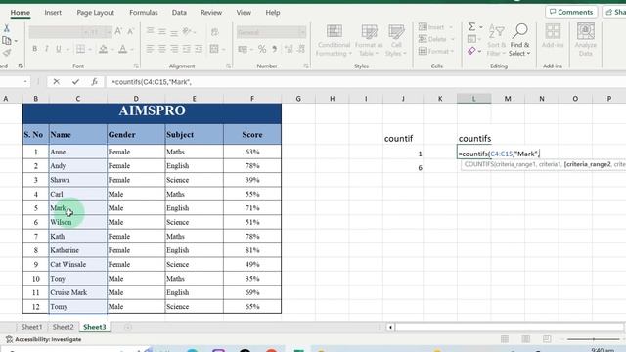Toggle Center horizontal alignment
Screen dimensions: 626x352
point(162,49)
